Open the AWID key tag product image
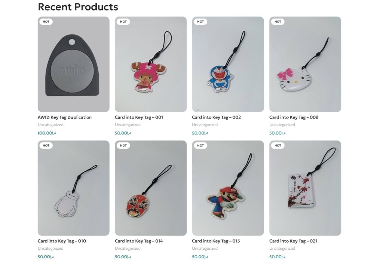 [x=74, y=64]
